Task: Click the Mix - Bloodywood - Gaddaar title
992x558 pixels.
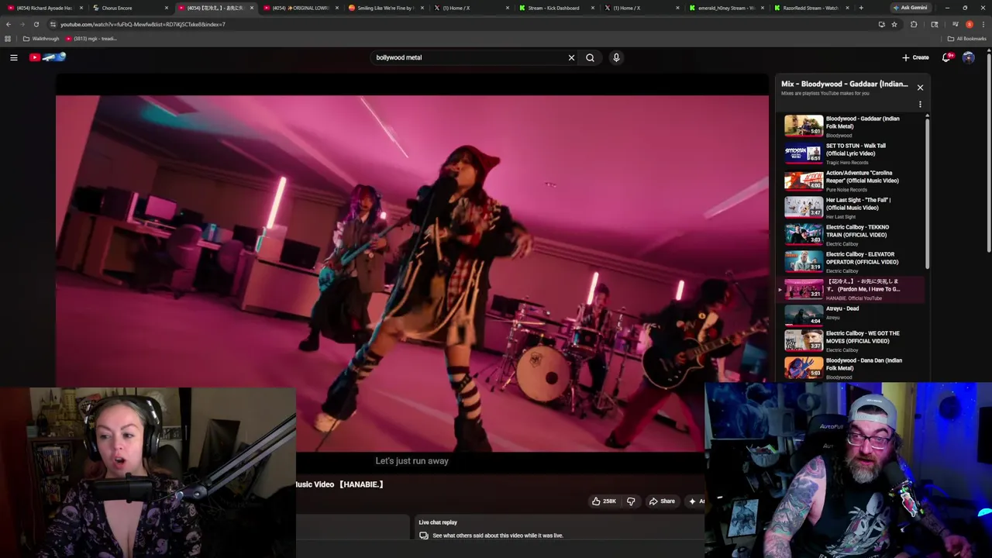Action: (x=844, y=84)
